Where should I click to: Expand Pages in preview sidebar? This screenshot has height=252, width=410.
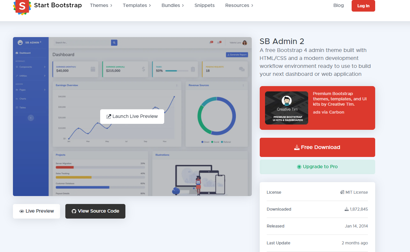coord(31,90)
